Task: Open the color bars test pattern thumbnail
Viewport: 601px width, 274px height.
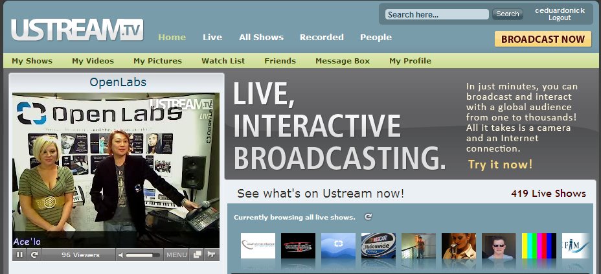Action: point(539,245)
